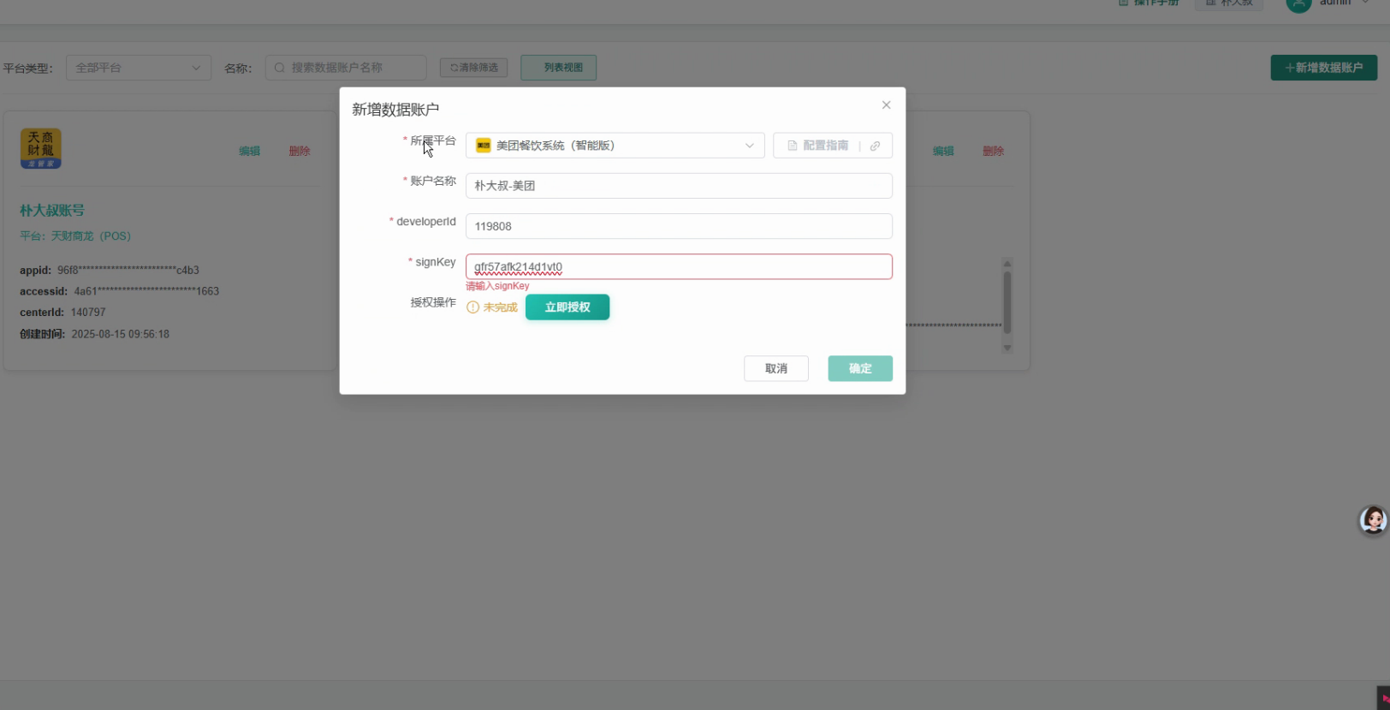Click into the signKey input field
The height and width of the screenshot is (710, 1390).
(679, 266)
